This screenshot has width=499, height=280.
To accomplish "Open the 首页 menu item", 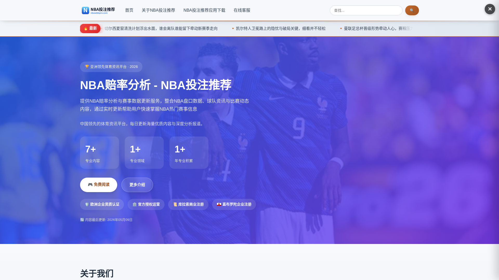I will coord(129,10).
